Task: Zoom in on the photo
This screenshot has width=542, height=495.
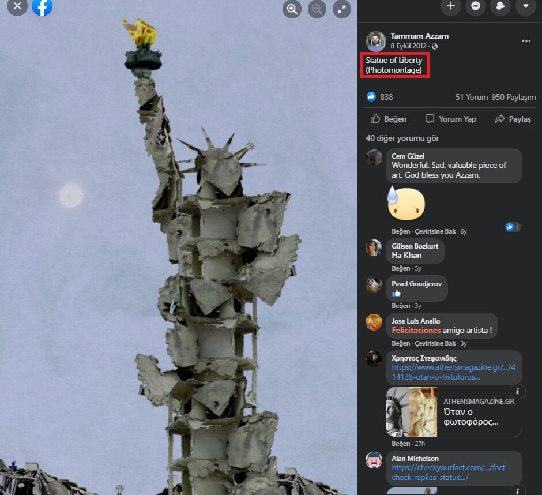Action: click(292, 9)
